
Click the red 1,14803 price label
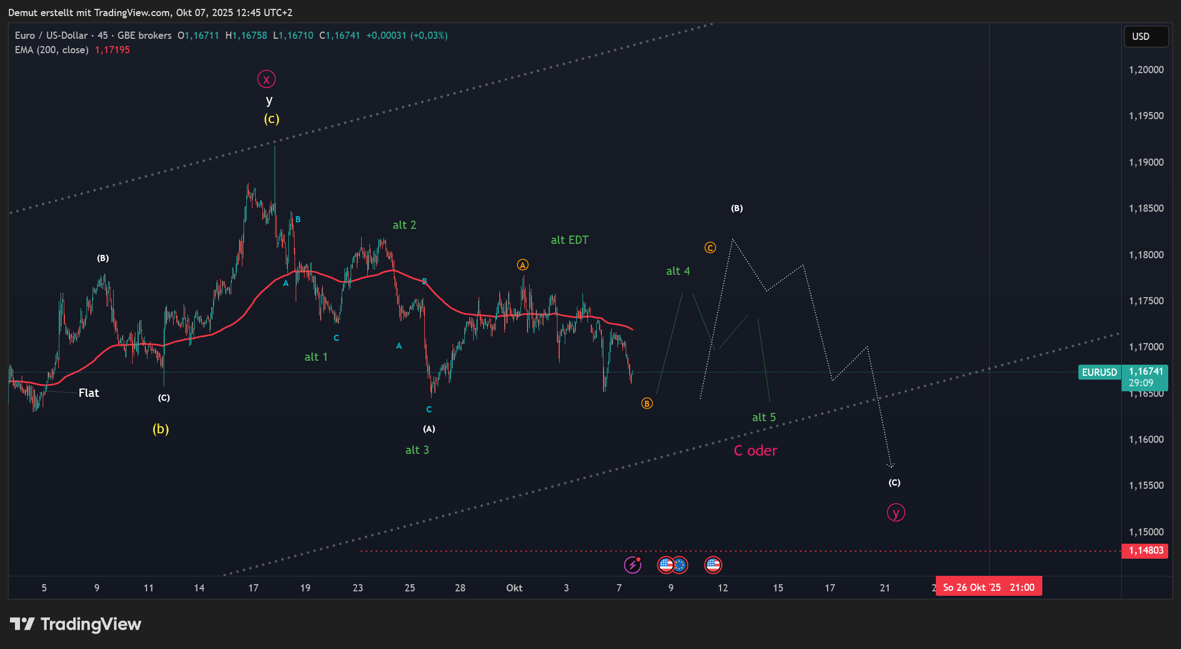click(1145, 550)
